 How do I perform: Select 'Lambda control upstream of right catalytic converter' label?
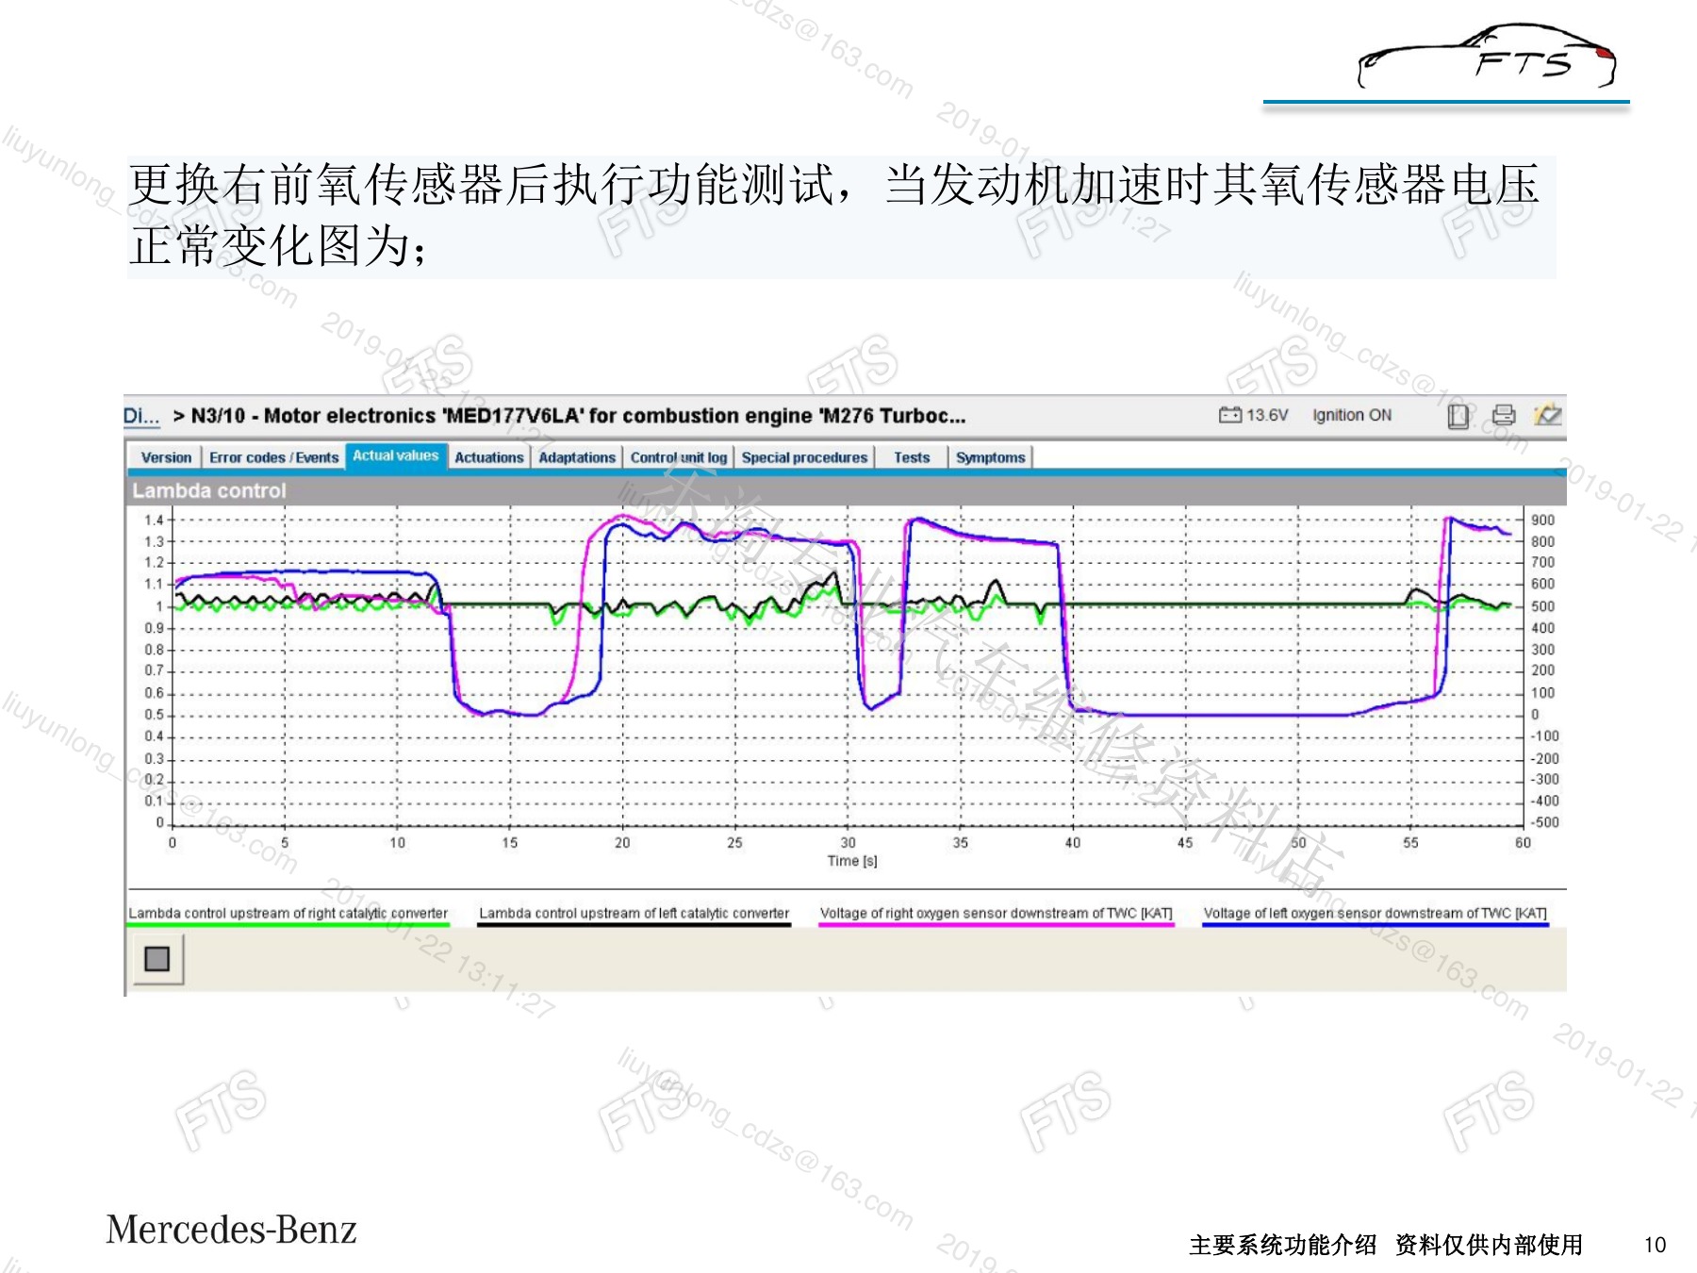point(288,913)
